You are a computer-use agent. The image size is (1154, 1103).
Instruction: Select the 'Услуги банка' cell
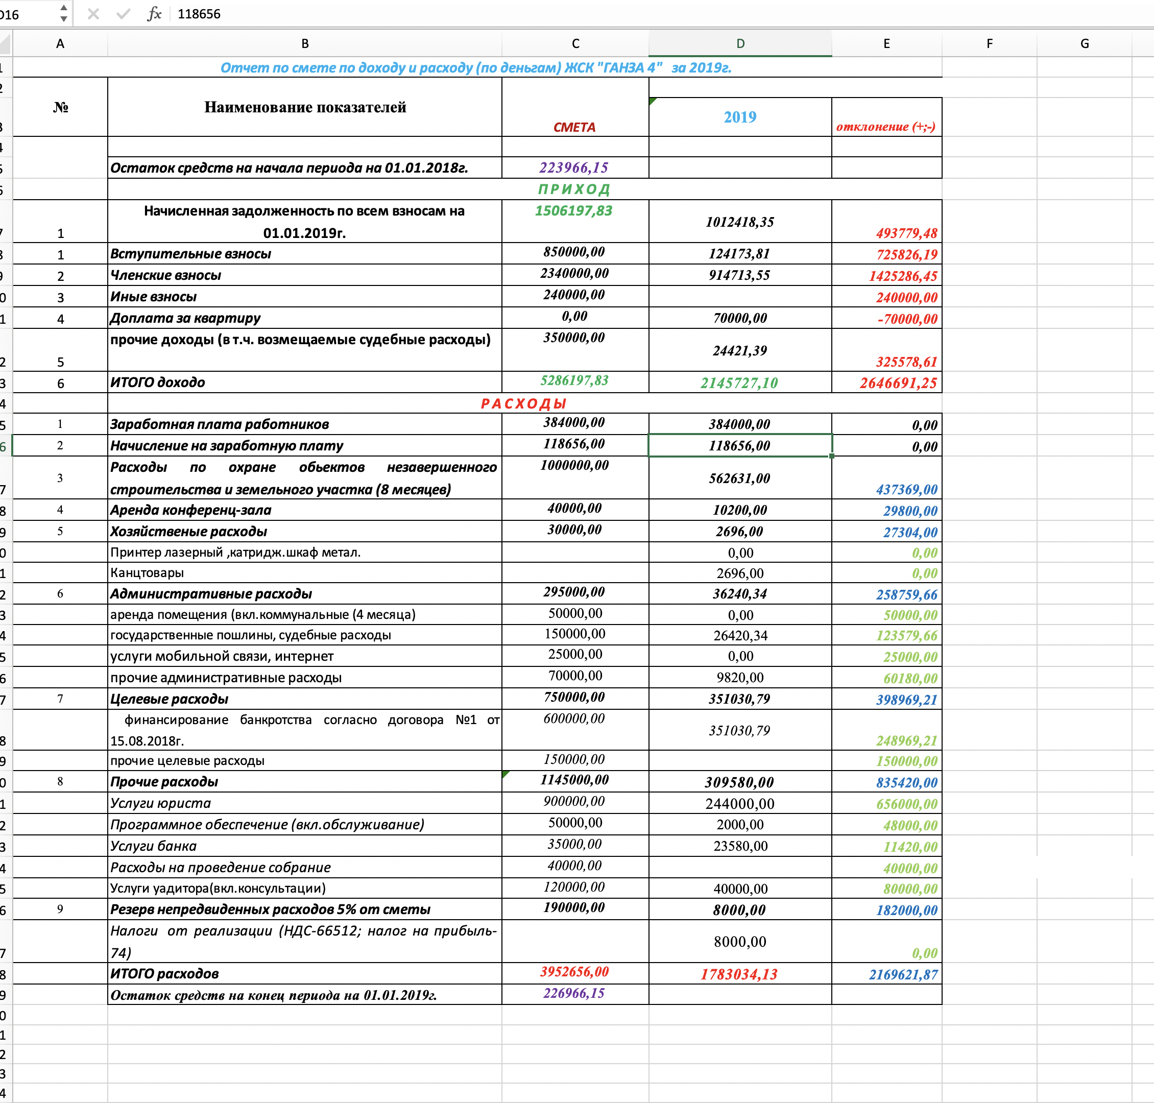coord(304,846)
